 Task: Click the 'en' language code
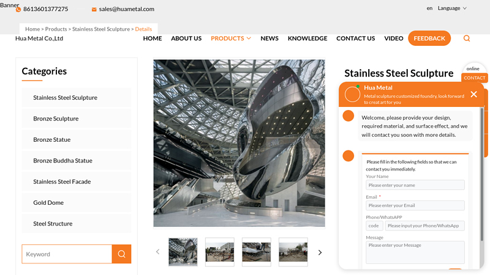tap(430, 9)
